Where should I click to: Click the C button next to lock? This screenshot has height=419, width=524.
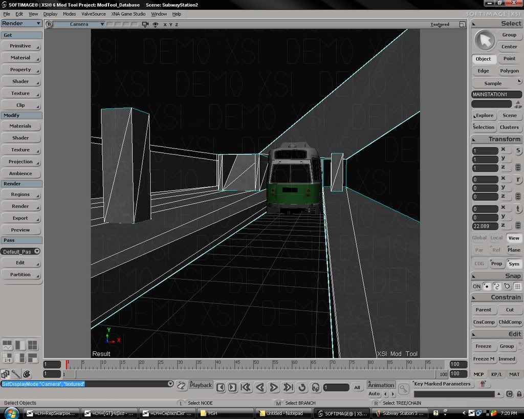tap(509, 394)
